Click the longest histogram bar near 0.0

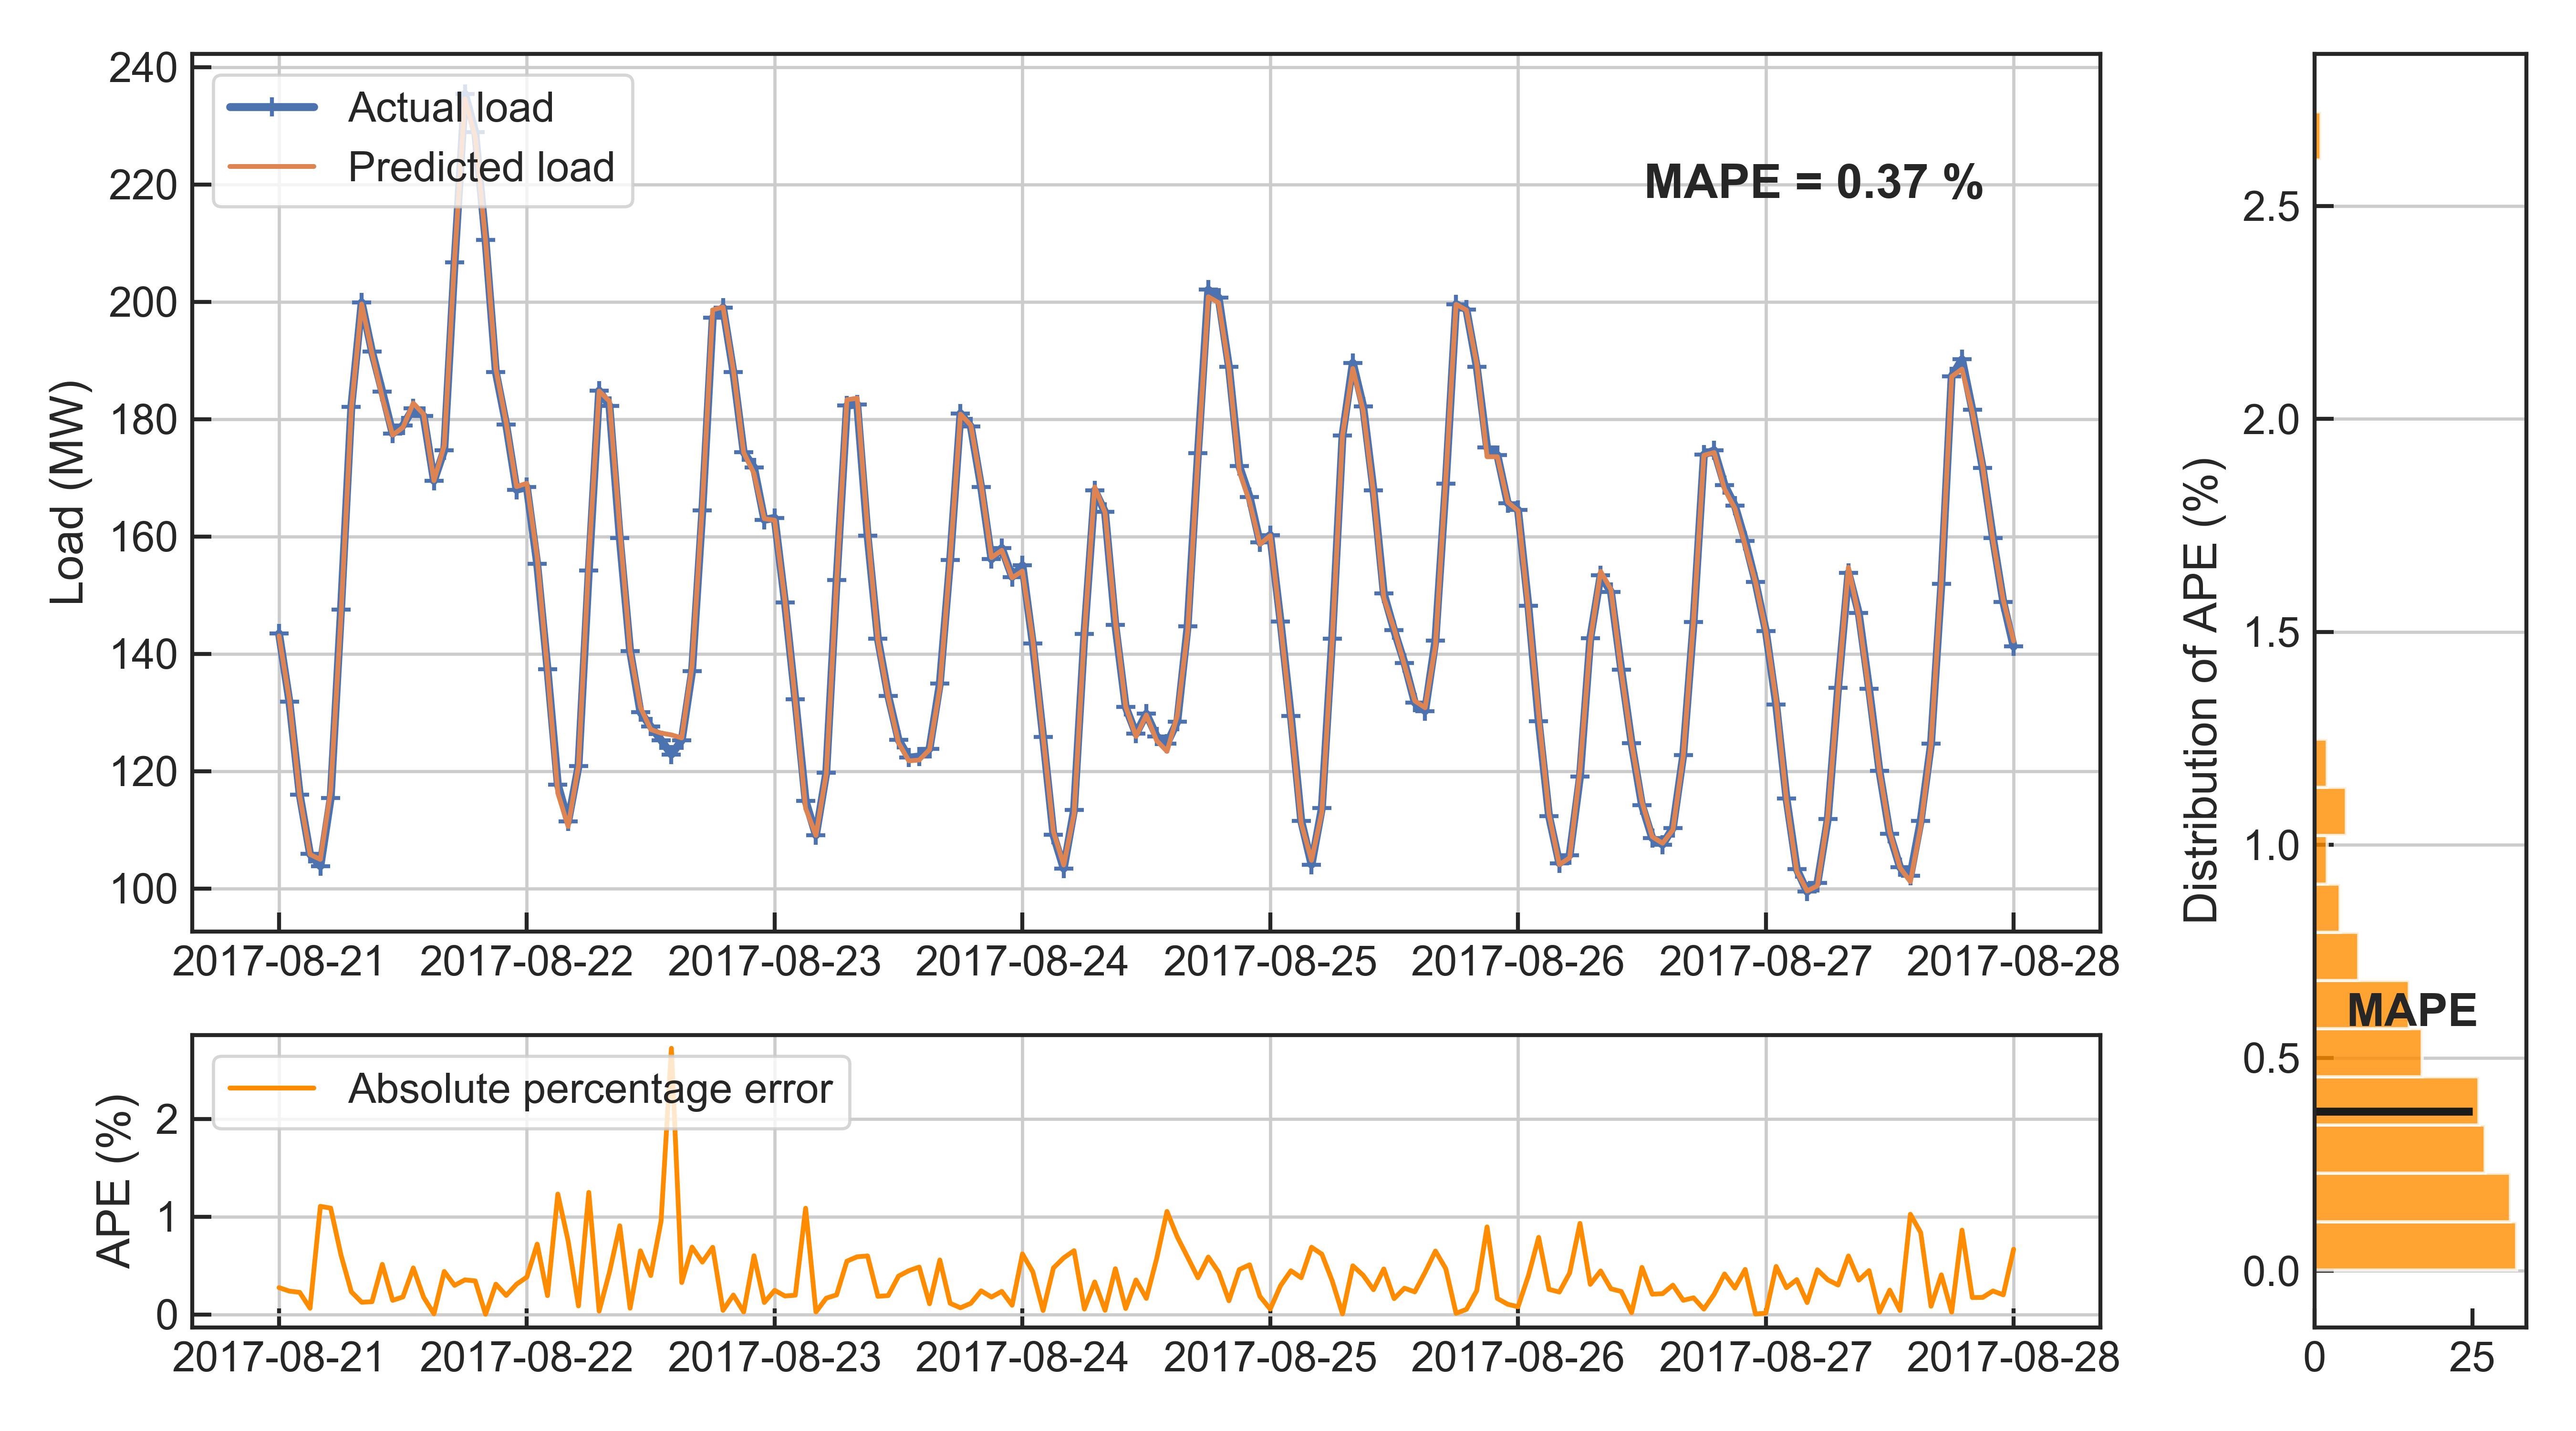[2415, 1246]
